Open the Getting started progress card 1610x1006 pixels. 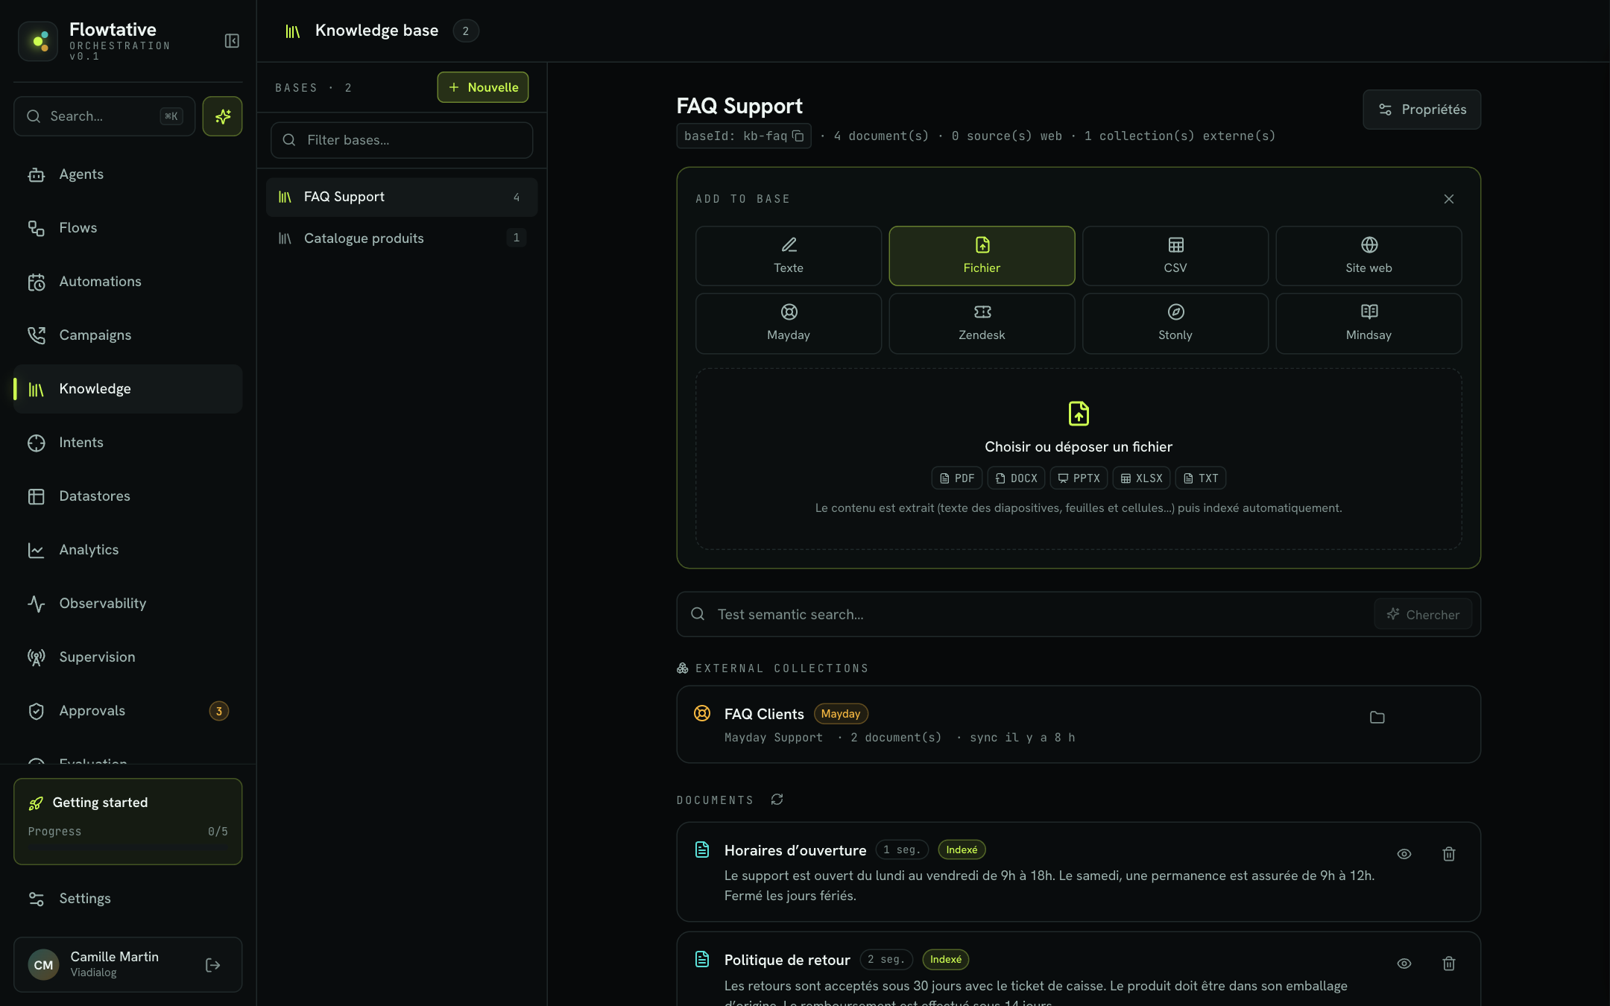click(127, 821)
